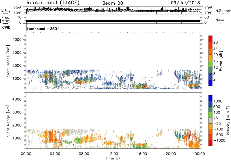Click the 'Beam 00' label
The height and width of the screenshot is (160, 231).
113,3
